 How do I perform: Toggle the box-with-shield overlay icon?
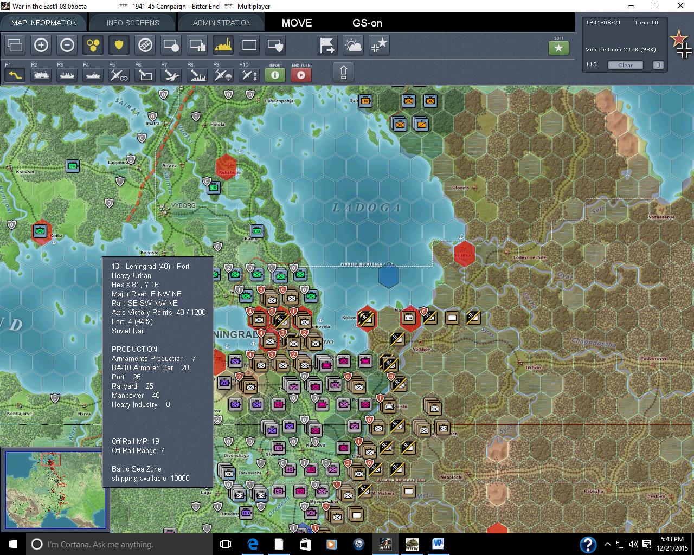(x=275, y=45)
